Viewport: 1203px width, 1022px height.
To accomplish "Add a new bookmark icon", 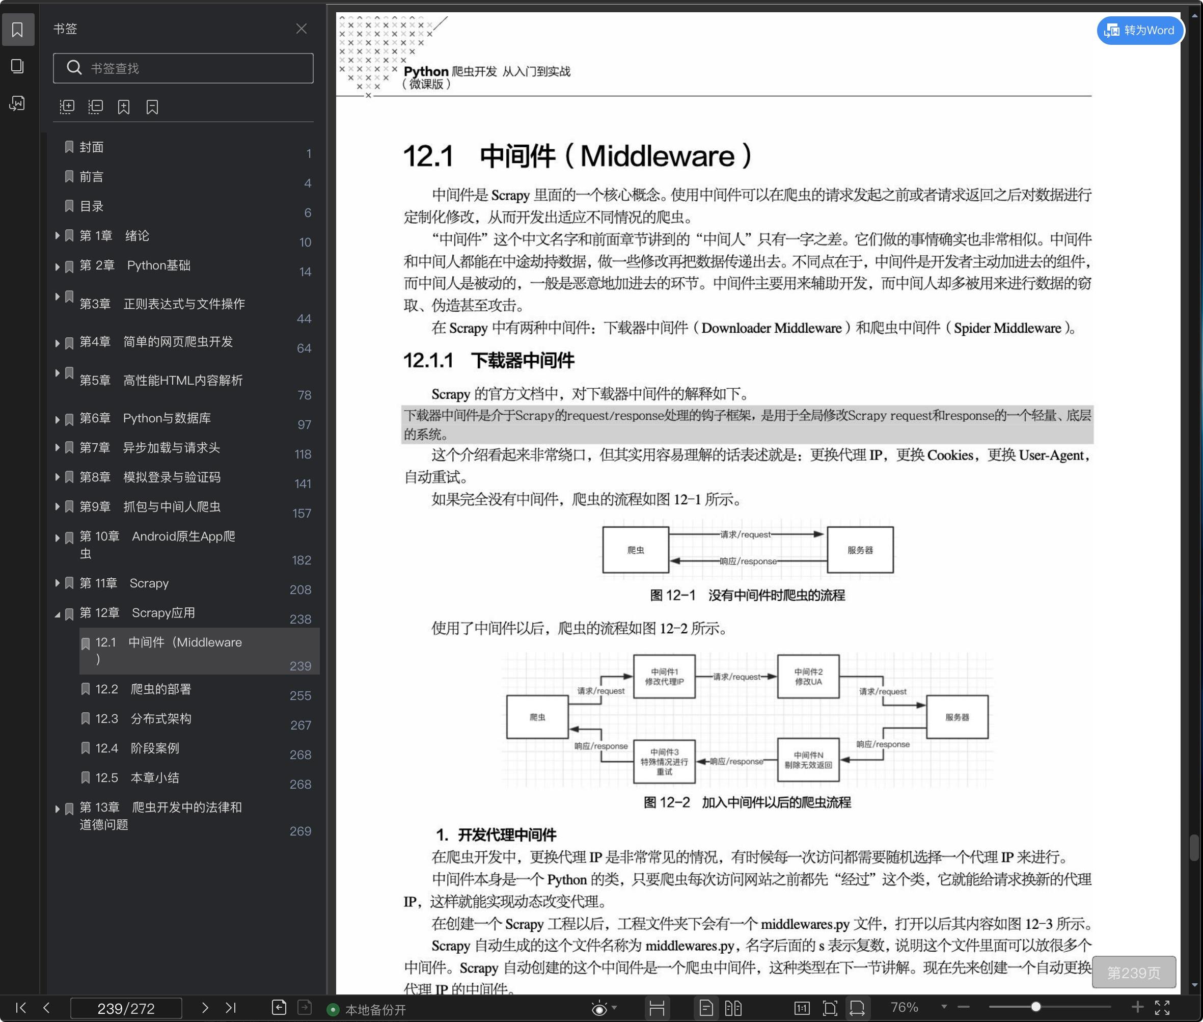I will tap(123, 106).
